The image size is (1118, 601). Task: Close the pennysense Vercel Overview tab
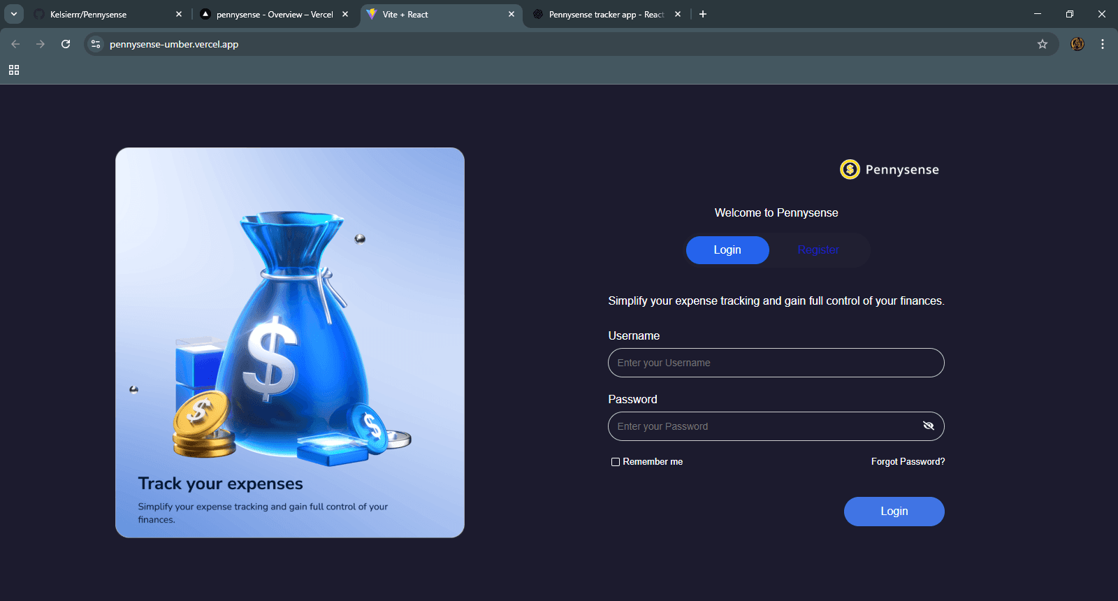coord(345,14)
